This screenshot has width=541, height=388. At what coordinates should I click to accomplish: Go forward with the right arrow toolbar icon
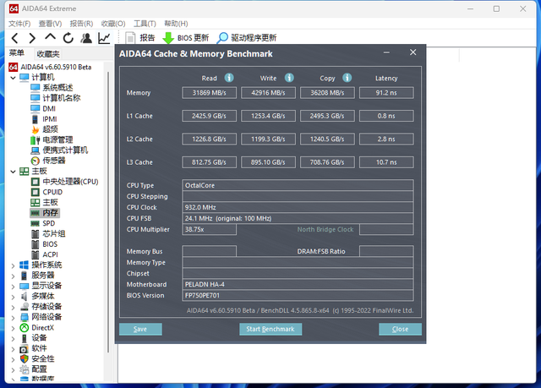(32, 38)
